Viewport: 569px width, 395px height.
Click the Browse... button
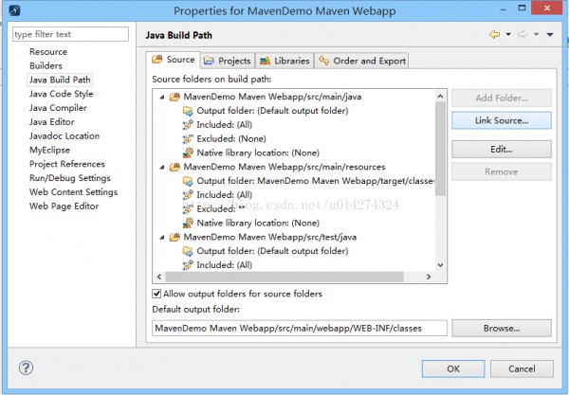(x=502, y=329)
